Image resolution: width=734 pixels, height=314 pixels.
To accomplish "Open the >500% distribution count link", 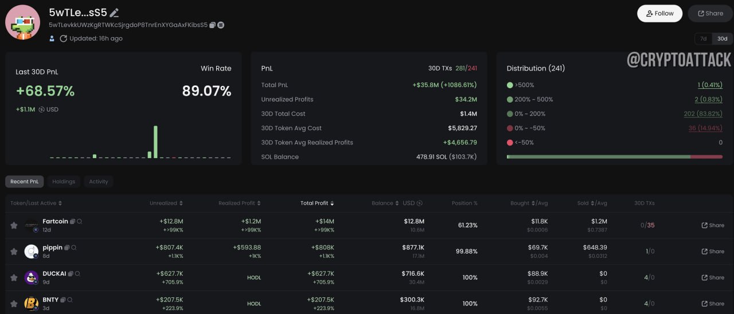I will 710,85.
